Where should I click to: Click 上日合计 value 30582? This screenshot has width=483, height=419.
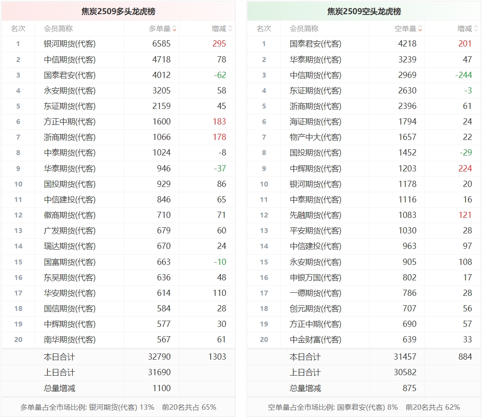tap(405, 372)
